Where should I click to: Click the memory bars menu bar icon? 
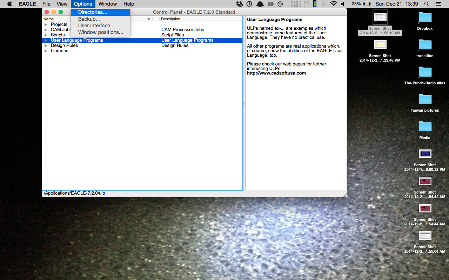click(307, 4)
